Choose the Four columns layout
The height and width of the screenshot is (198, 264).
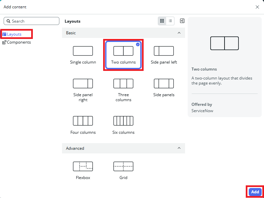pyautogui.click(x=83, y=121)
